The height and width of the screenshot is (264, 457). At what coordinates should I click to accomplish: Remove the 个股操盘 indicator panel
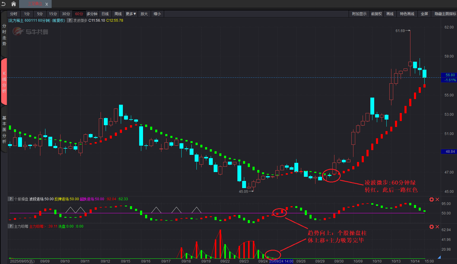(437, 199)
